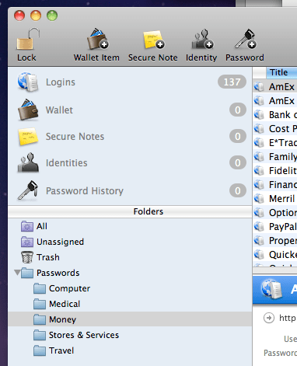Select the Merril login entry
The image size is (297, 366).
point(275,198)
